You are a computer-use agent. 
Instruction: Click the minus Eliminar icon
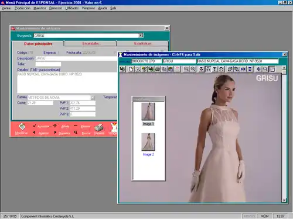point(76,126)
